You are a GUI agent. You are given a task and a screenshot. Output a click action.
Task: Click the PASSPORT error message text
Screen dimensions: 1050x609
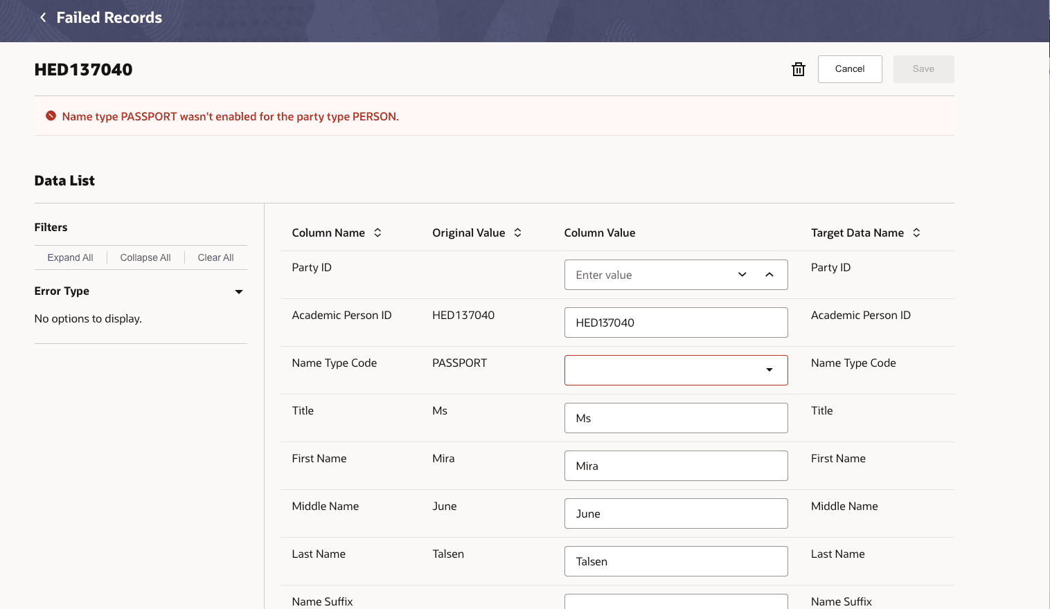point(231,116)
